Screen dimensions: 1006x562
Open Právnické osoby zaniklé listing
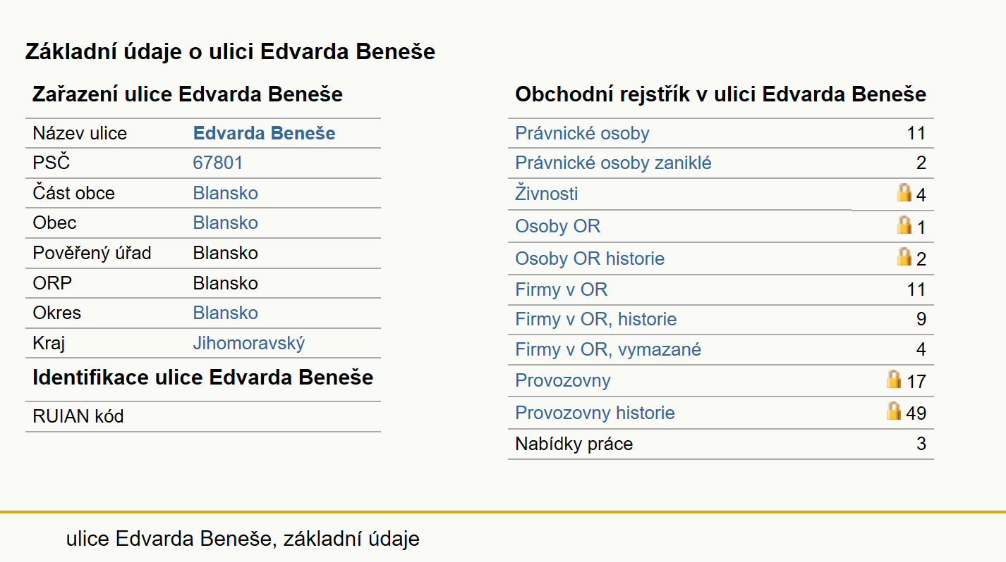click(613, 163)
